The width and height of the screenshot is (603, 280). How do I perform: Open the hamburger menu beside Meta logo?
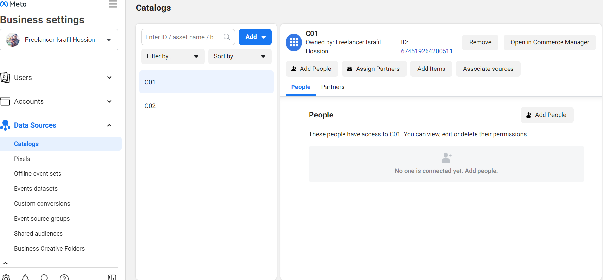(x=113, y=4)
